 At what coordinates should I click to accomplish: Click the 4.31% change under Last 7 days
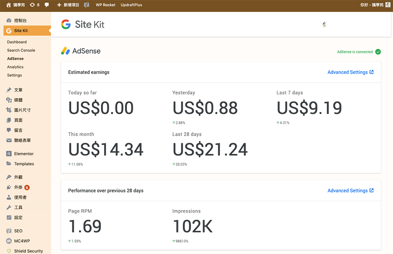pos(283,123)
